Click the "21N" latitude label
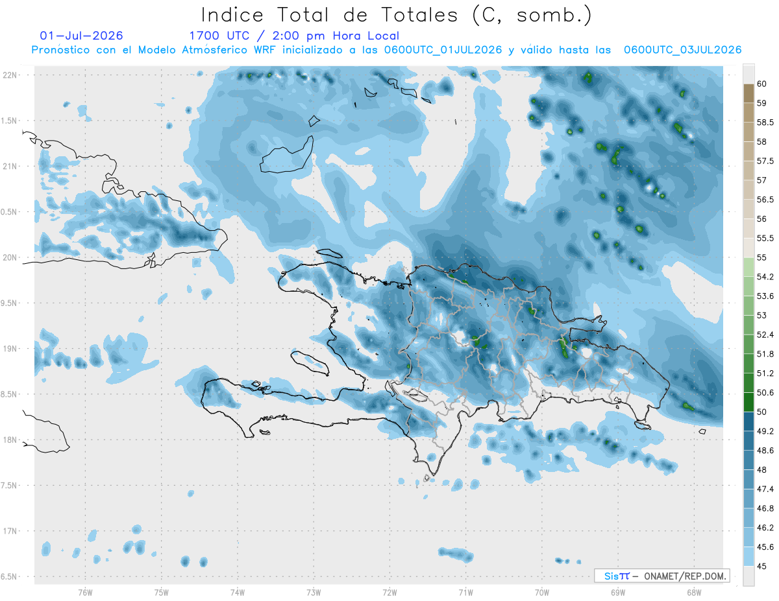Viewport: 779px width, 601px height. pyautogui.click(x=10, y=167)
